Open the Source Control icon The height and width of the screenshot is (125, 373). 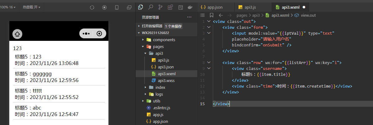tap(160, 7)
